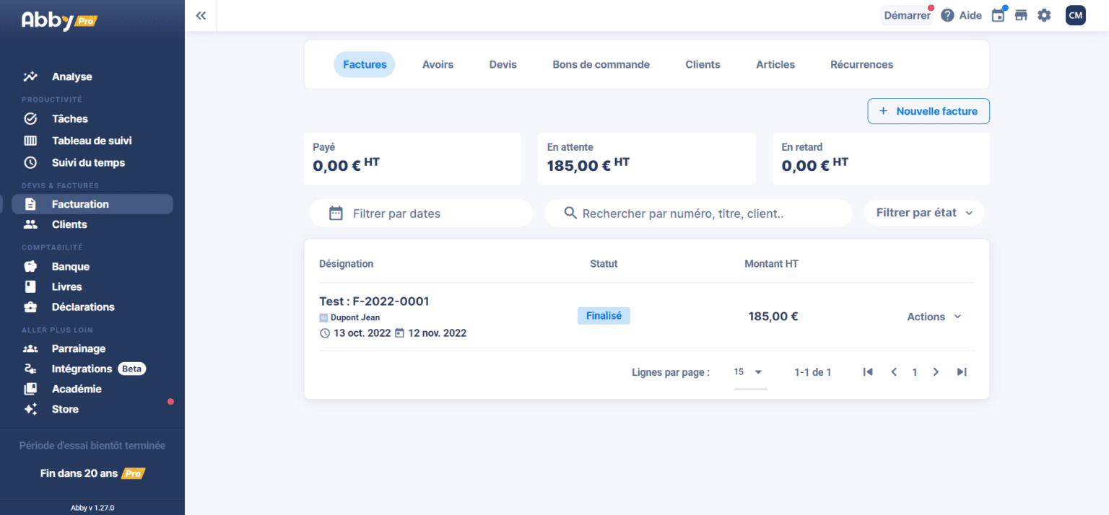This screenshot has width=1109, height=515.
Task: Expand the Filtrer par état dropdown
Action: pyautogui.click(x=924, y=213)
